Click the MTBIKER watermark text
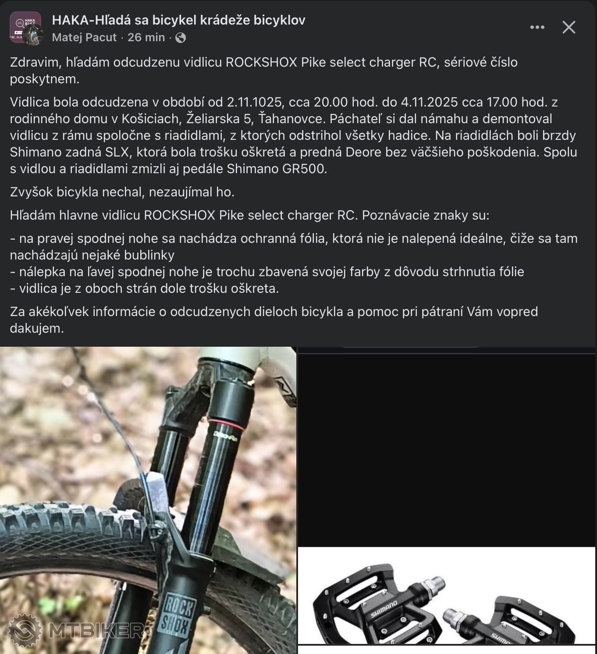597x654 pixels. (96, 631)
